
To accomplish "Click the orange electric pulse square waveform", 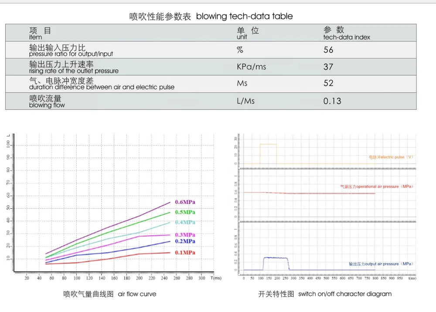I will click(268, 154).
